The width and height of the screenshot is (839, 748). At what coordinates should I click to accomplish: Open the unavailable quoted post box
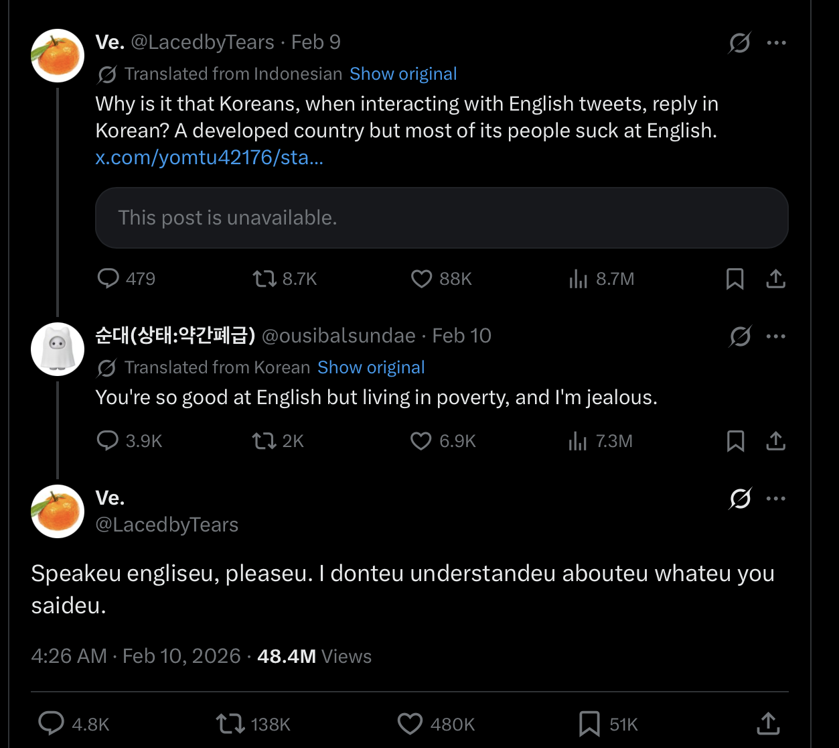[442, 218]
